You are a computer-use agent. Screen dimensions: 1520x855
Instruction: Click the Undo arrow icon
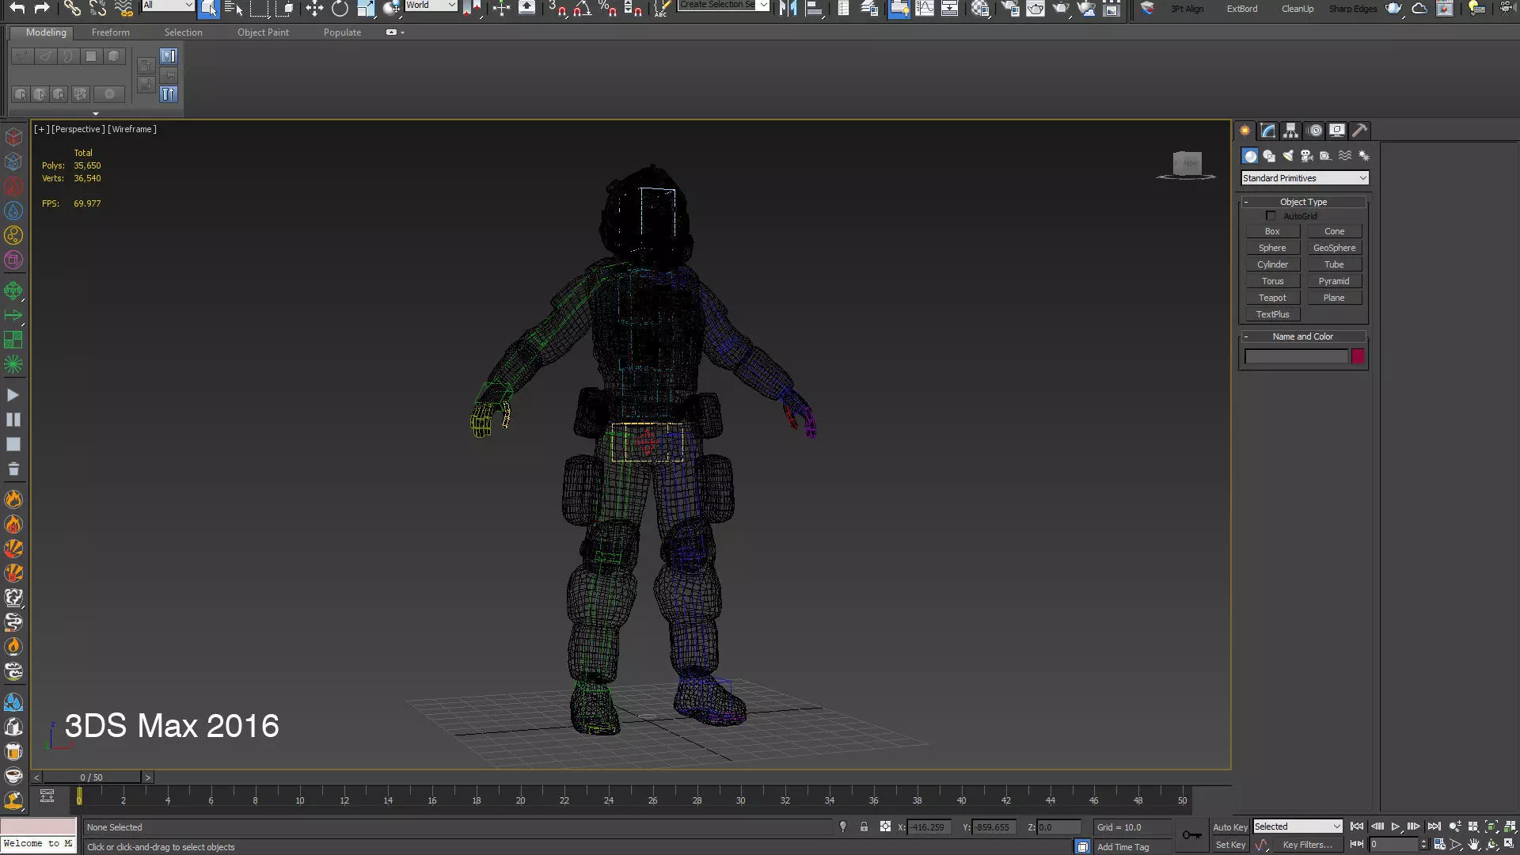click(x=17, y=8)
